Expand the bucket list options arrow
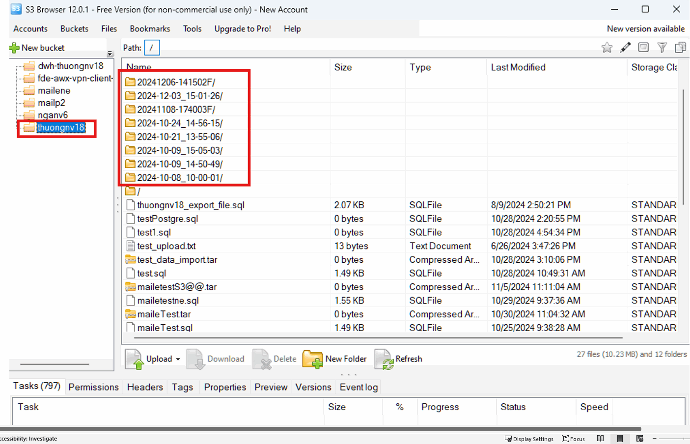The image size is (690, 444). click(x=110, y=54)
